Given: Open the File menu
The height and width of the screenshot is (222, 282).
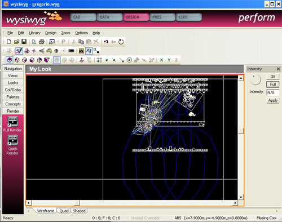Looking at the screenshot, I should pos(10,33).
